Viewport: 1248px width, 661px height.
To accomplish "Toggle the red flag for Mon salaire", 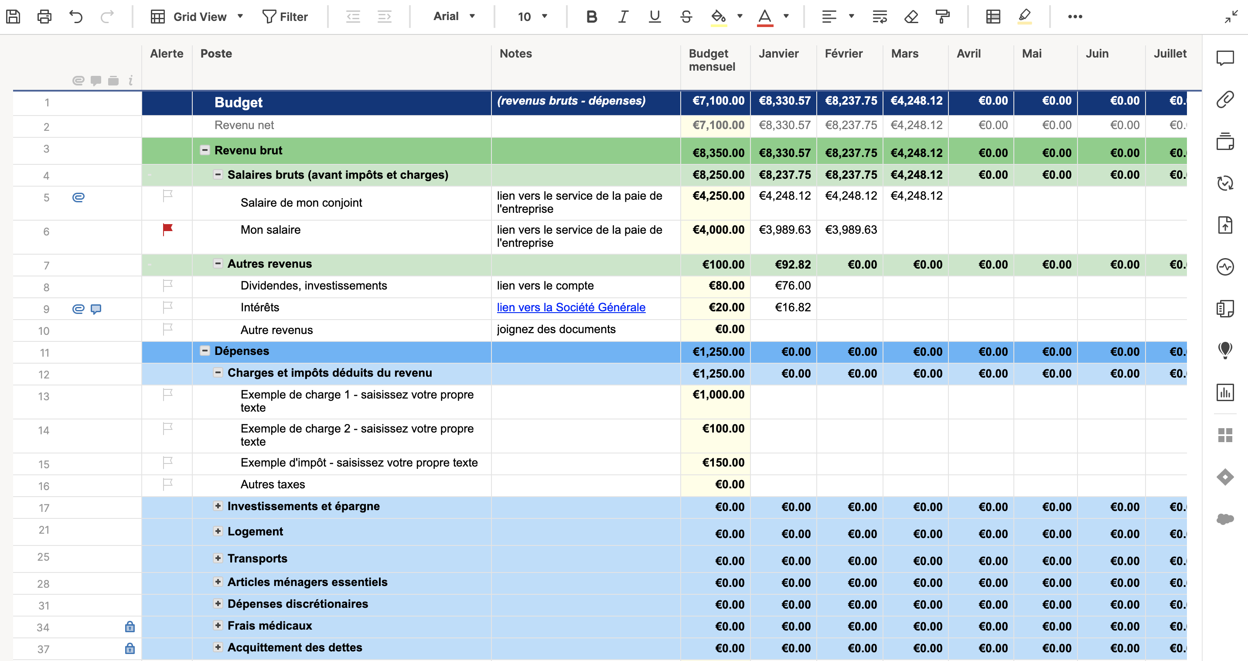I will point(167,229).
